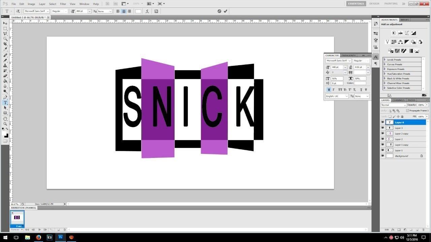Toggle the Character and Paragraph panels button
431x242 pixels.
pos(156,11)
